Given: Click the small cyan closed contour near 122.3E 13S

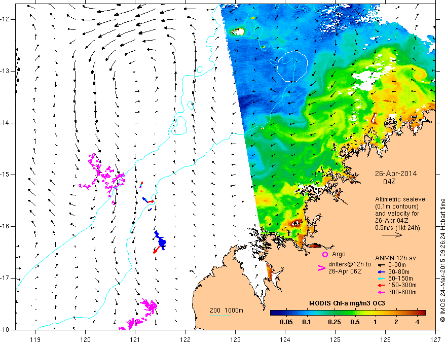Looking at the screenshot, I should tap(200, 69).
